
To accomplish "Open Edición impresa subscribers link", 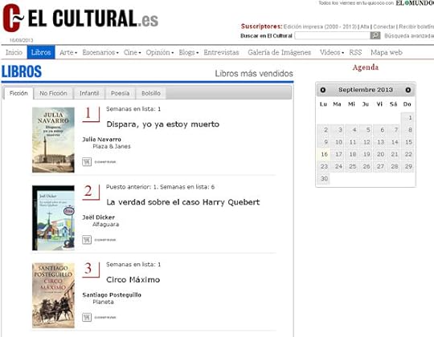I will pyautogui.click(x=320, y=26).
